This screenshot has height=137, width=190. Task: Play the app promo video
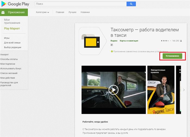click(x=113, y=90)
